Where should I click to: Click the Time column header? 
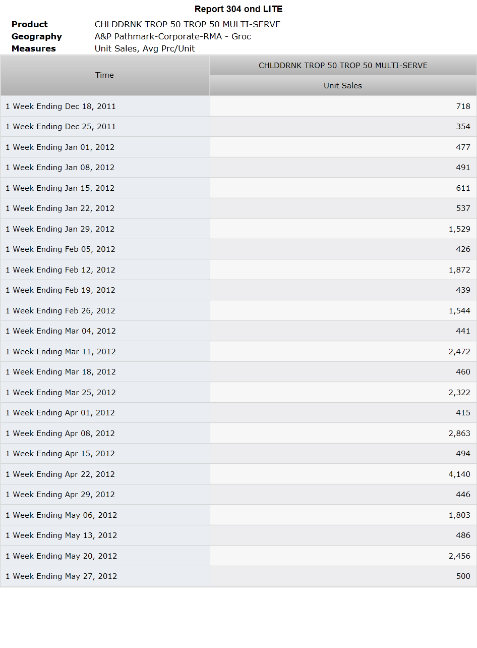[105, 75]
